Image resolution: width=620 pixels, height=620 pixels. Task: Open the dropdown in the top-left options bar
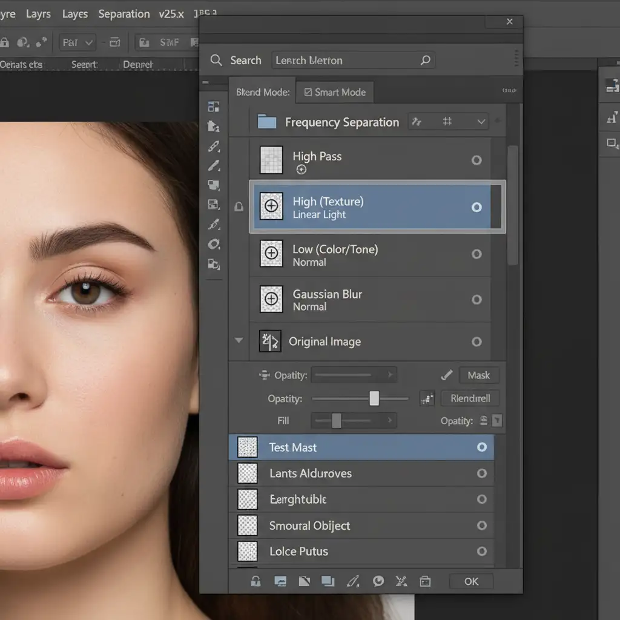(x=78, y=42)
